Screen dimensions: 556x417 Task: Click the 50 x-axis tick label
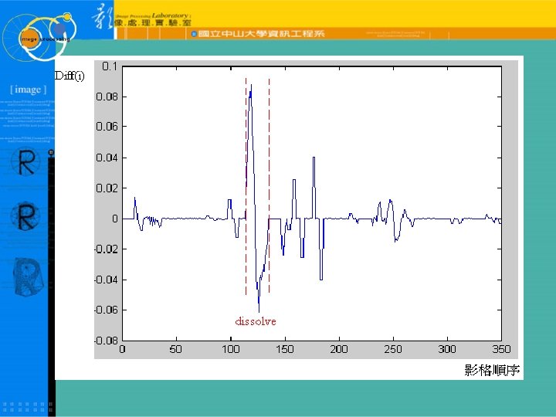point(175,349)
